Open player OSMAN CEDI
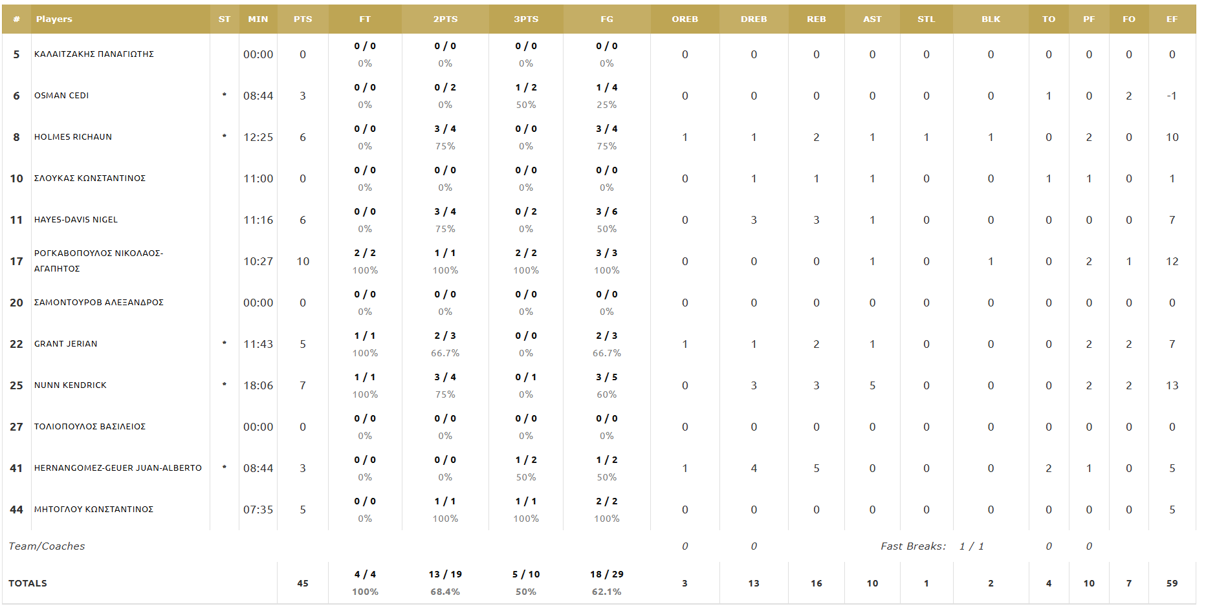 [x=61, y=96]
